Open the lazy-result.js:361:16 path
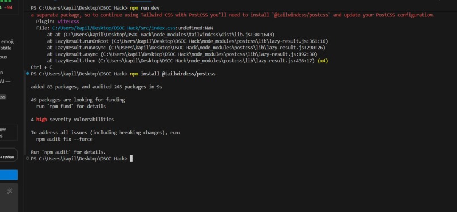The height and width of the screenshot is (212, 457). point(220,41)
